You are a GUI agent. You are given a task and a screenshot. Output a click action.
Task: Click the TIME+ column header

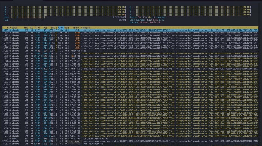[x=76, y=27]
